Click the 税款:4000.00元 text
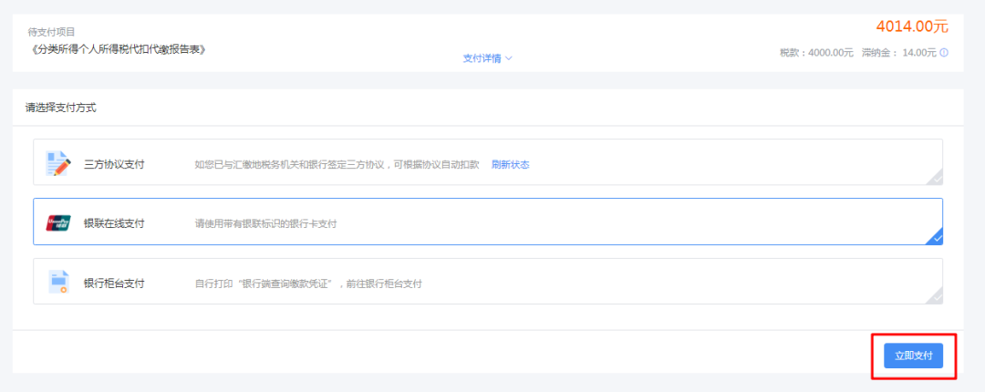Image resolution: width=985 pixels, height=392 pixels. 816,53
